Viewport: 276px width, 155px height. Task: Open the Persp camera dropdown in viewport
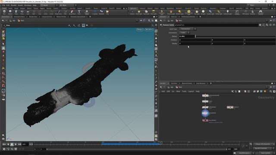click(140, 30)
